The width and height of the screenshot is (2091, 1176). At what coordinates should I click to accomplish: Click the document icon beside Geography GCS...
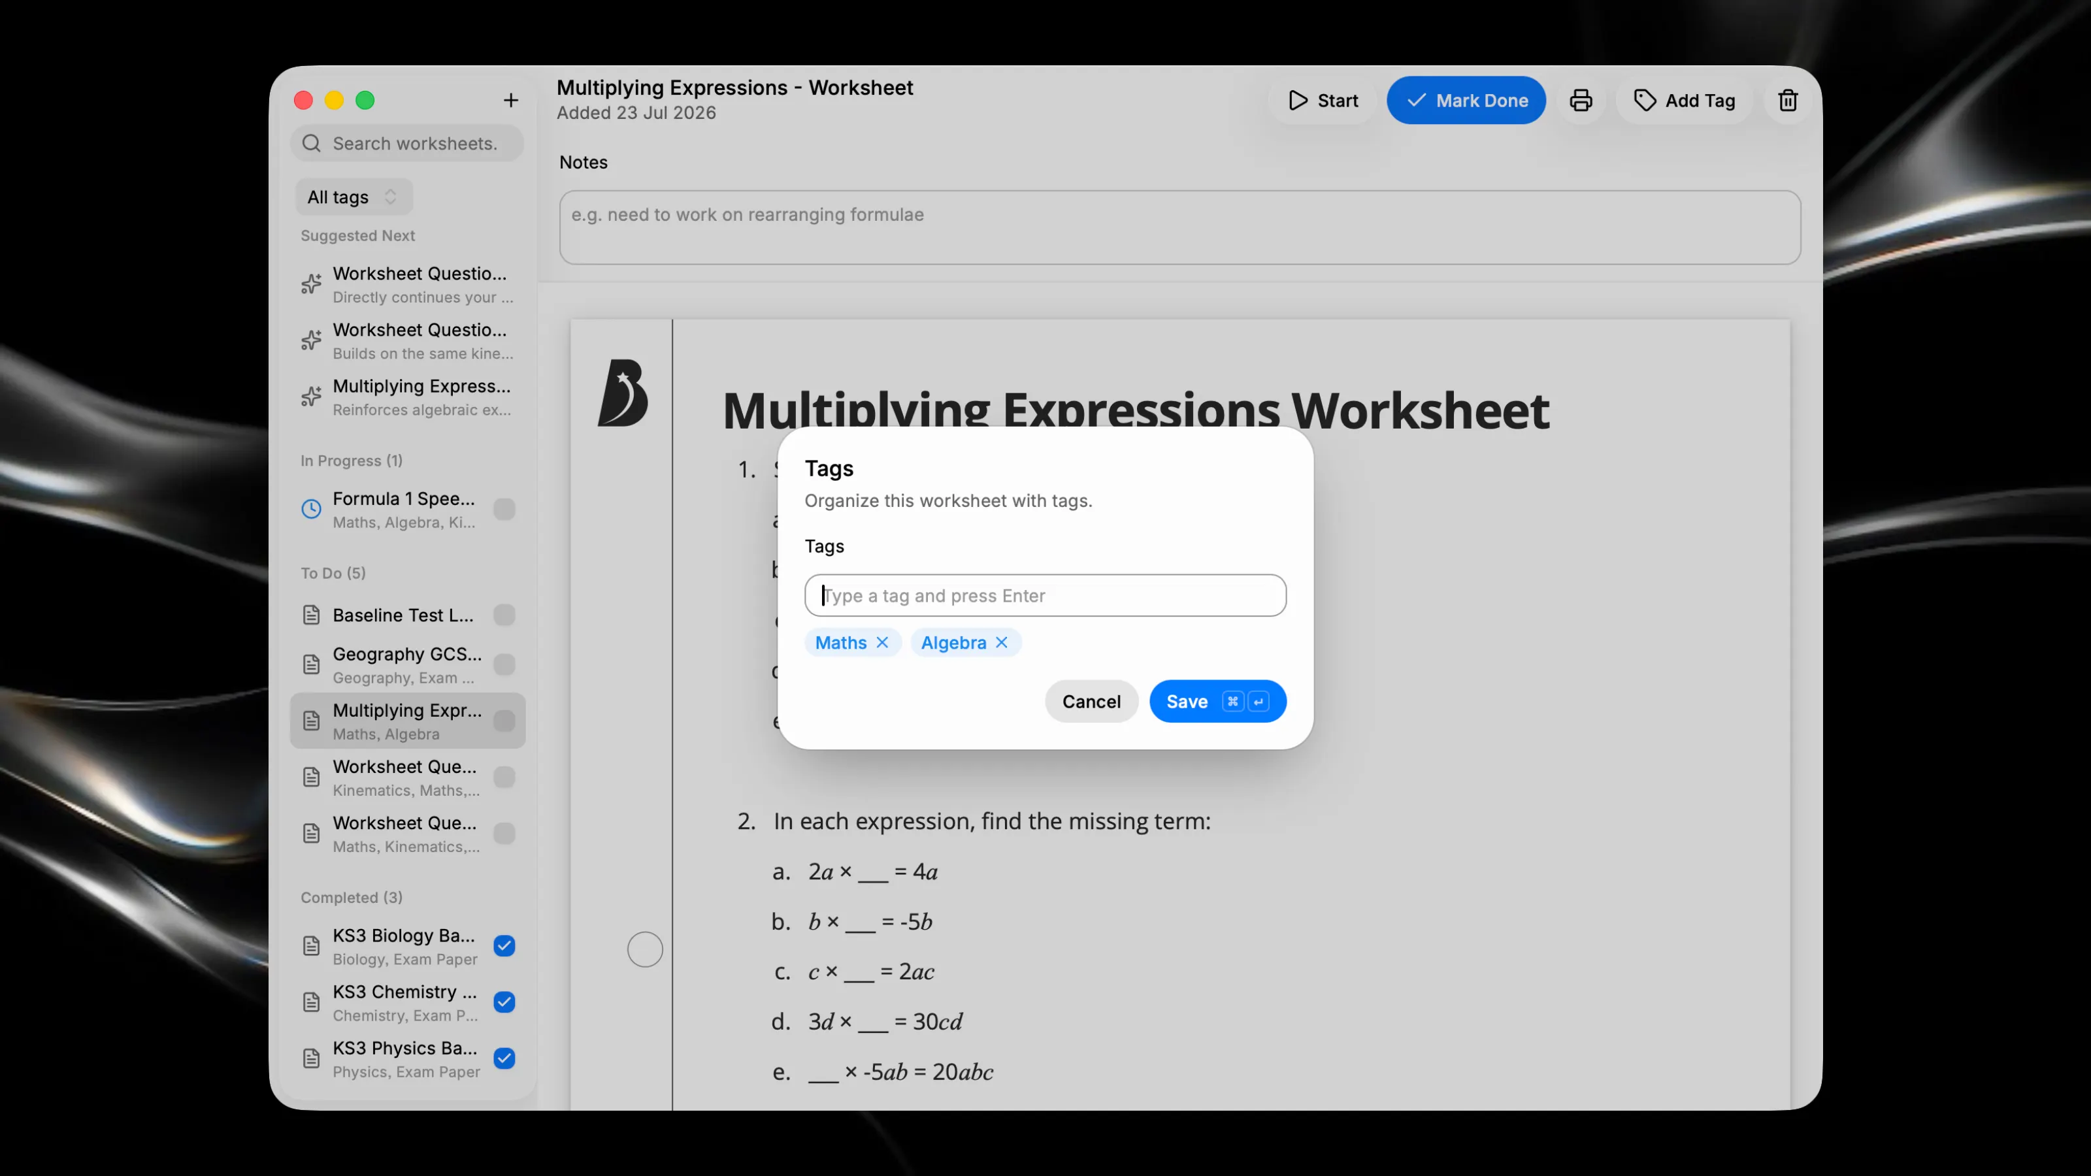(312, 664)
